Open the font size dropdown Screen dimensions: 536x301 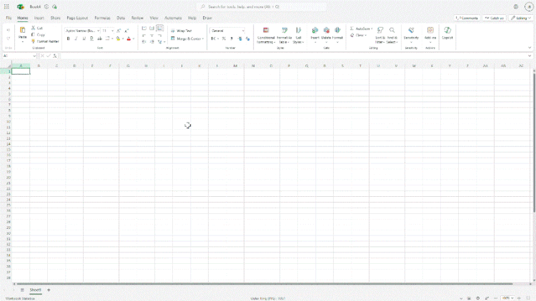click(x=112, y=31)
